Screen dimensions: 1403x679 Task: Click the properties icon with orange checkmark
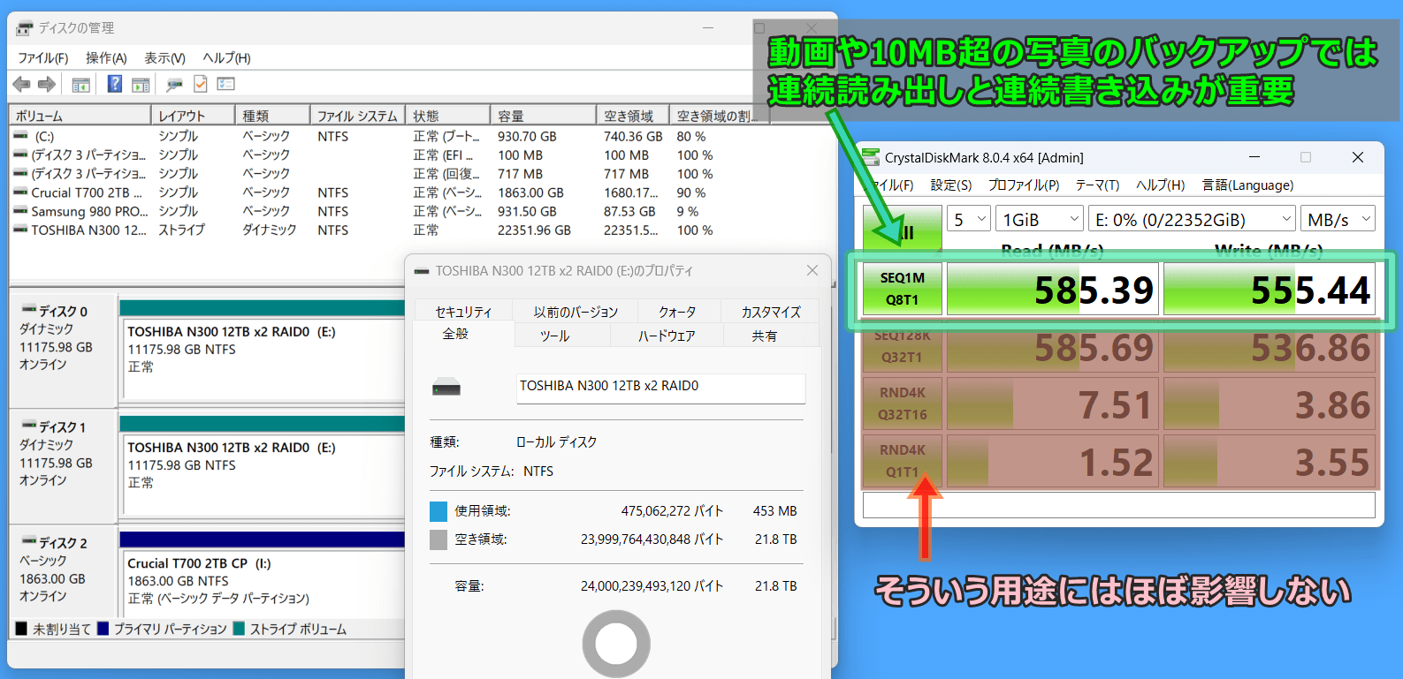[201, 84]
